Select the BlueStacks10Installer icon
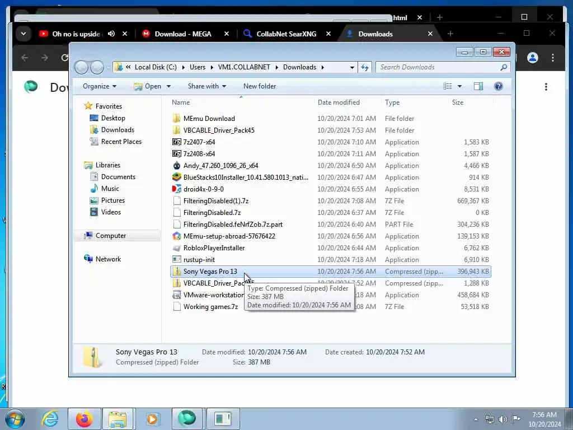 pyautogui.click(x=177, y=177)
